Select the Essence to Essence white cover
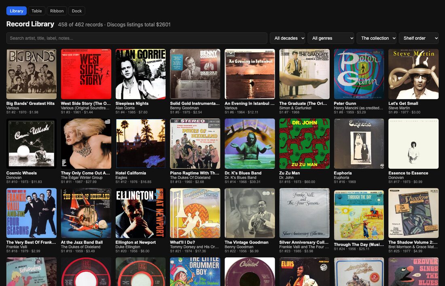The height and width of the screenshot is (286, 445). (x=413, y=144)
